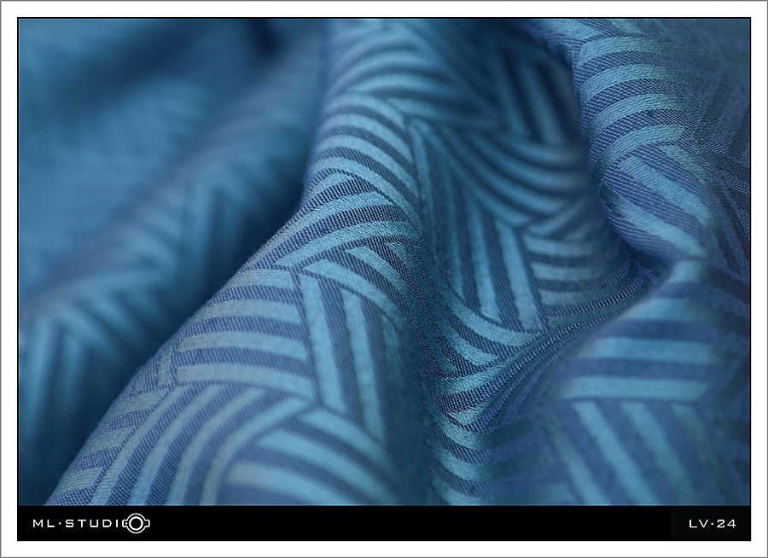Click the camera lens icon in ML·STUDIO logo
Viewport: 768px width, 558px height.
click(x=136, y=523)
